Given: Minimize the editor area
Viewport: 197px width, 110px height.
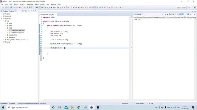Looking at the screenshot, I should point(193,12).
